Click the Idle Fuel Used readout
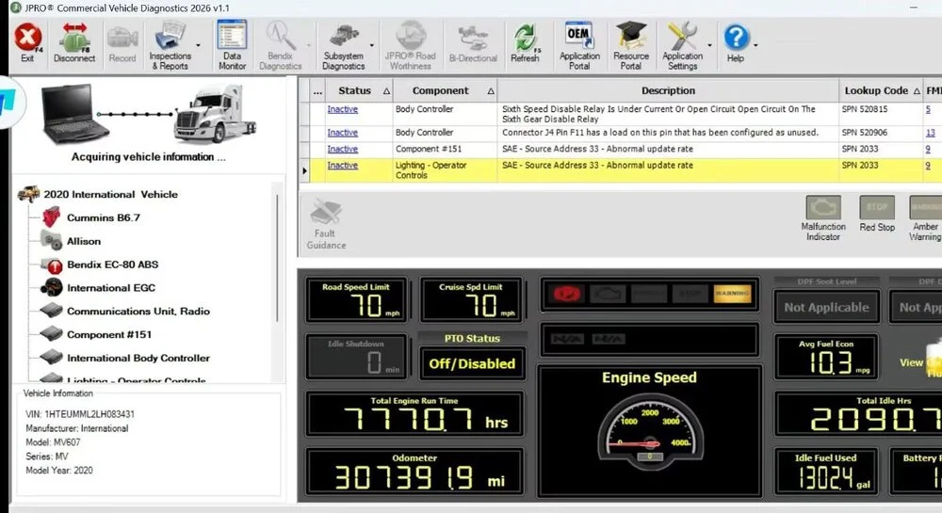Viewport: 942px width, 513px height. pyautogui.click(x=826, y=472)
